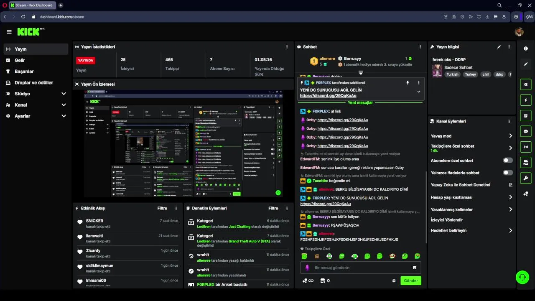Open pinned discord.gg/29QqKaAu link
The image size is (535, 301).
pyautogui.click(x=328, y=96)
